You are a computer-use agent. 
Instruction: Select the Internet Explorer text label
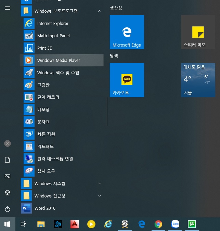click(53, 23)
